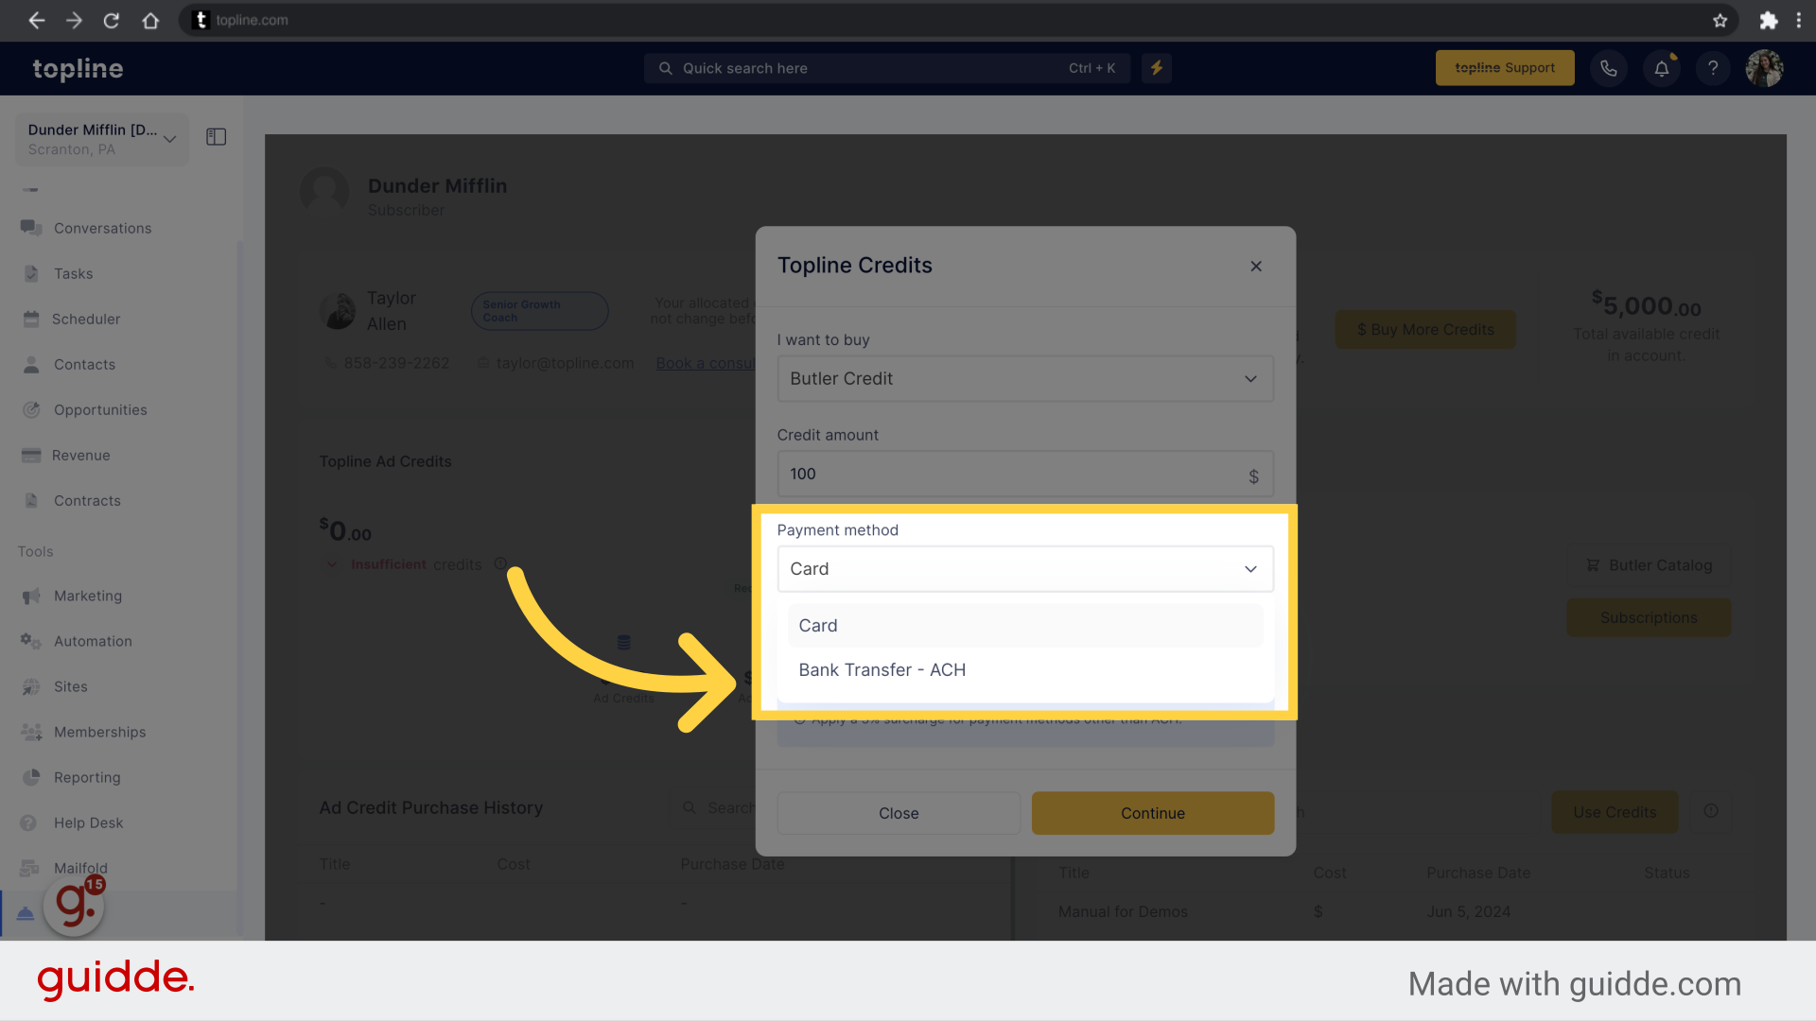
Task: Click the Marketing icon in sidebar
Action: 31,596
